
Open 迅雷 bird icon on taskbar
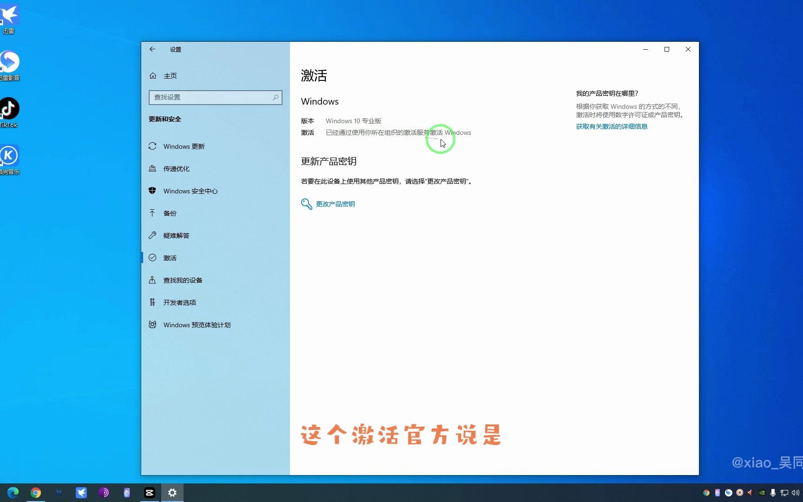pos(81,493)
